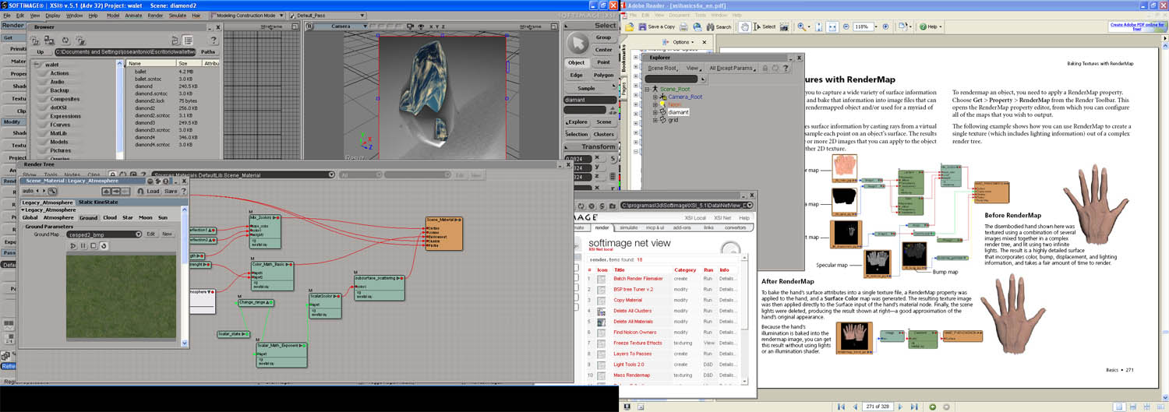Image resolution: width=1169 pixels, height=412 pixels.
Task: Click Adobe Reader zoom out minus icon
Action: tap(846, 26)
